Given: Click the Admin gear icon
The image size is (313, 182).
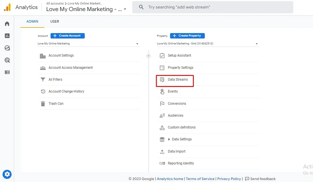Looking at the screenshot, I should point(7,174).
